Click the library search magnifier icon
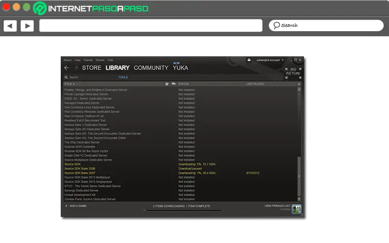Screen dimensions: 389x243 pos(66,77)
